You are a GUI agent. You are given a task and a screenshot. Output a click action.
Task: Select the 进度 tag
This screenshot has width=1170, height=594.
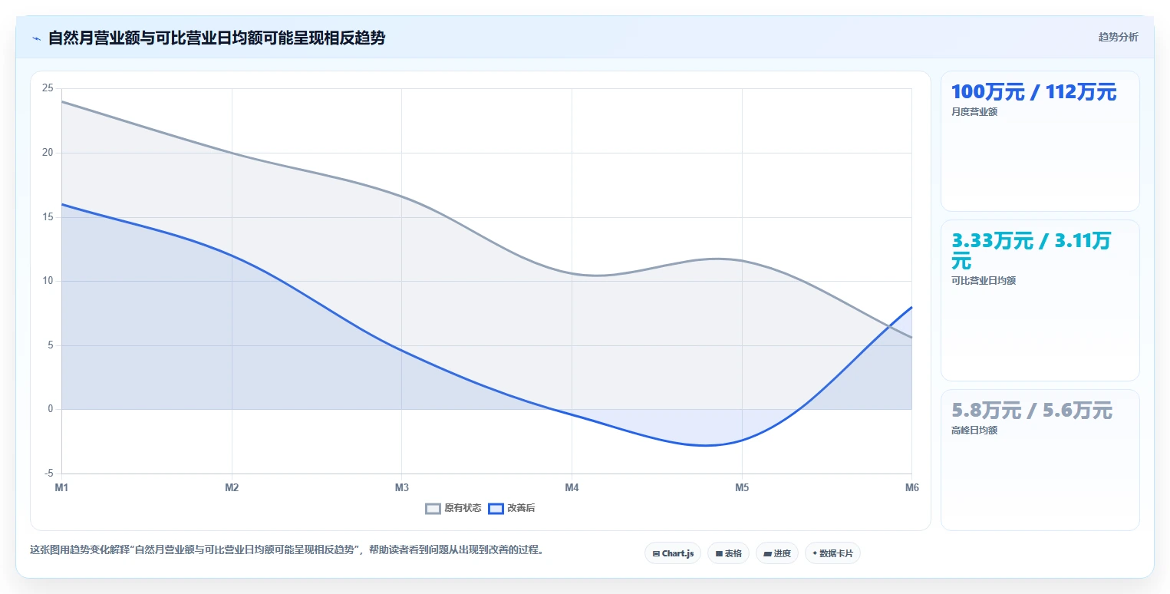(777, 553)
